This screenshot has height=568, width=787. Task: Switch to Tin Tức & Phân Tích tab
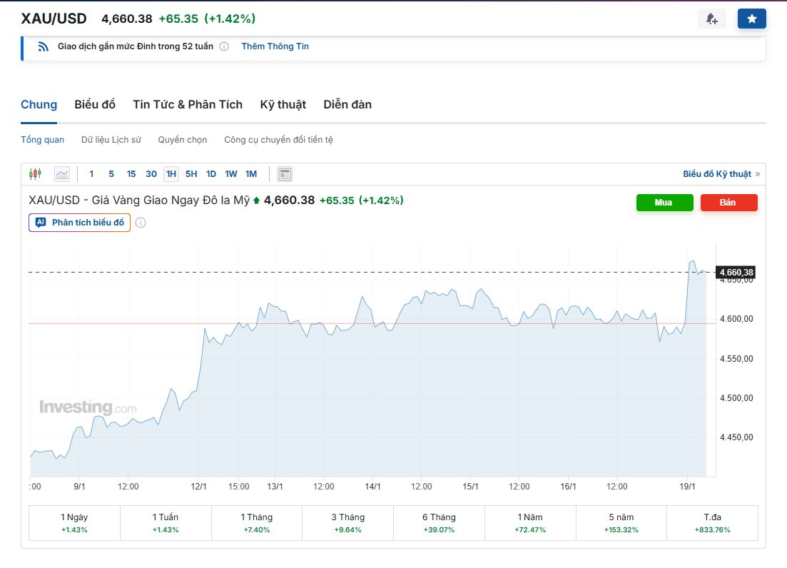[188, 104]
